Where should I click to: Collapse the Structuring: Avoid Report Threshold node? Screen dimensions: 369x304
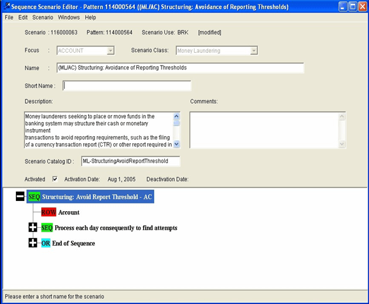(x=20, y=197)
